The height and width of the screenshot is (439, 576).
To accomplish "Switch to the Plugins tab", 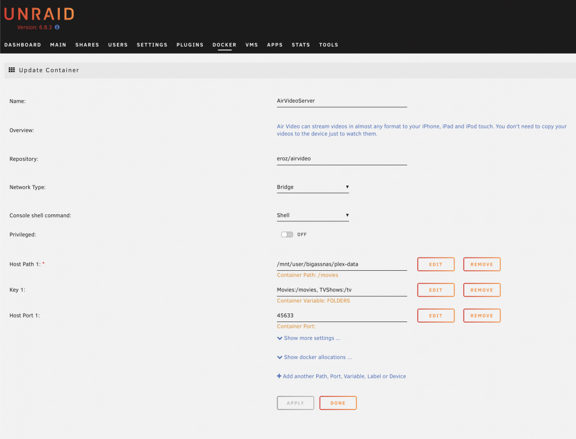I will [x=190, y=45].
